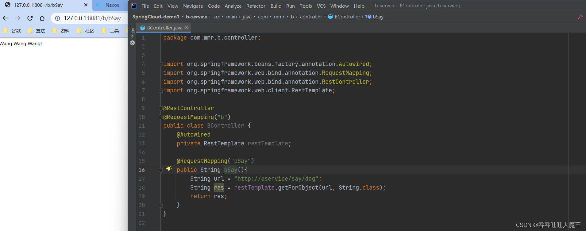This screenshot has height=231, width=586.
Task: Click fold end marker at line 20
Action: coord(160,205)
